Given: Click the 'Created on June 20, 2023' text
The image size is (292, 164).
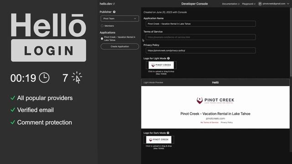Looking at the screenshot, I should coord(165,12).
